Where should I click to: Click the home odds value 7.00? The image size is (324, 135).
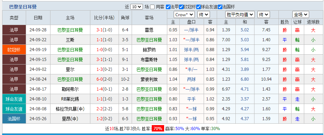tap(226, 40)
